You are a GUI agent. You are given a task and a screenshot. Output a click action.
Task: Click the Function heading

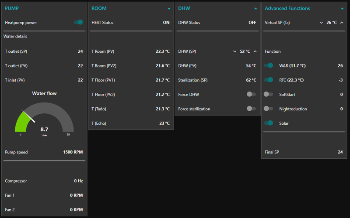tap(273, 51)
